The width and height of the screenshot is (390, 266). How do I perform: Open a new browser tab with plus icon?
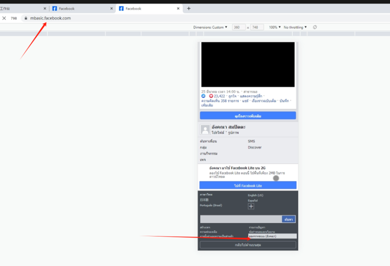[189, 8]
